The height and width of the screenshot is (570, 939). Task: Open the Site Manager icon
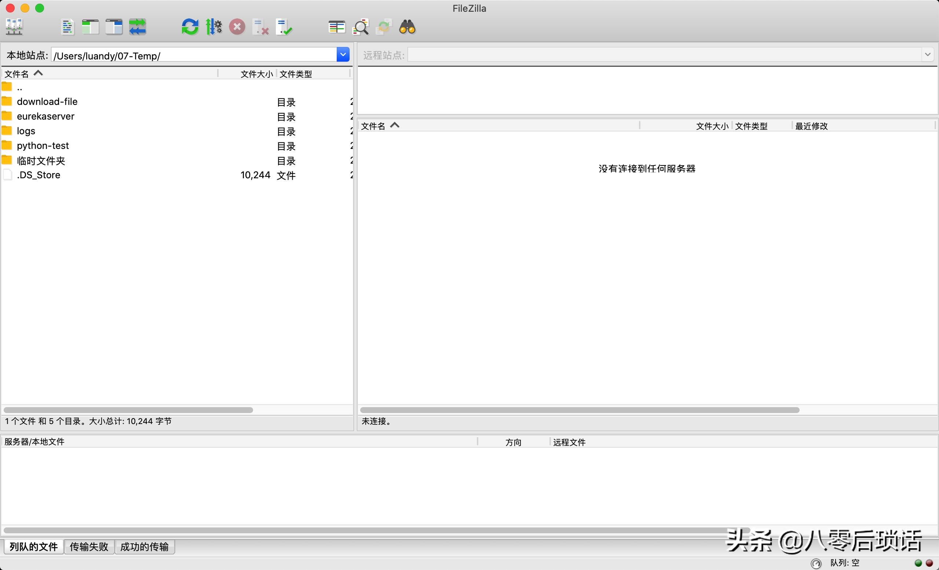[14, 27]
